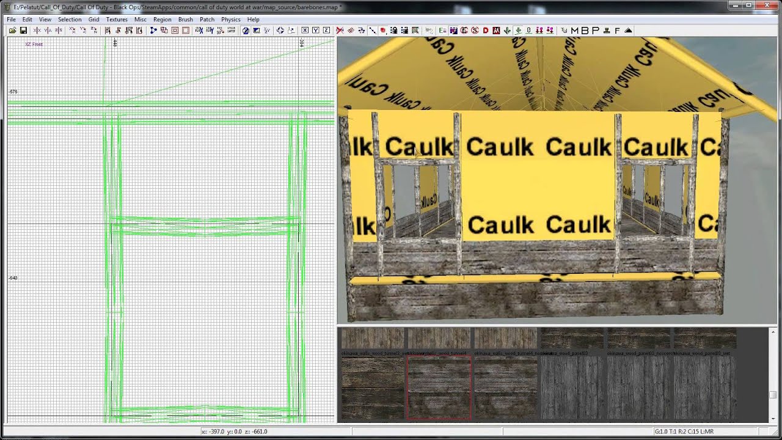
Task: Click the letter F toolbar button
Action: (617, 30)
